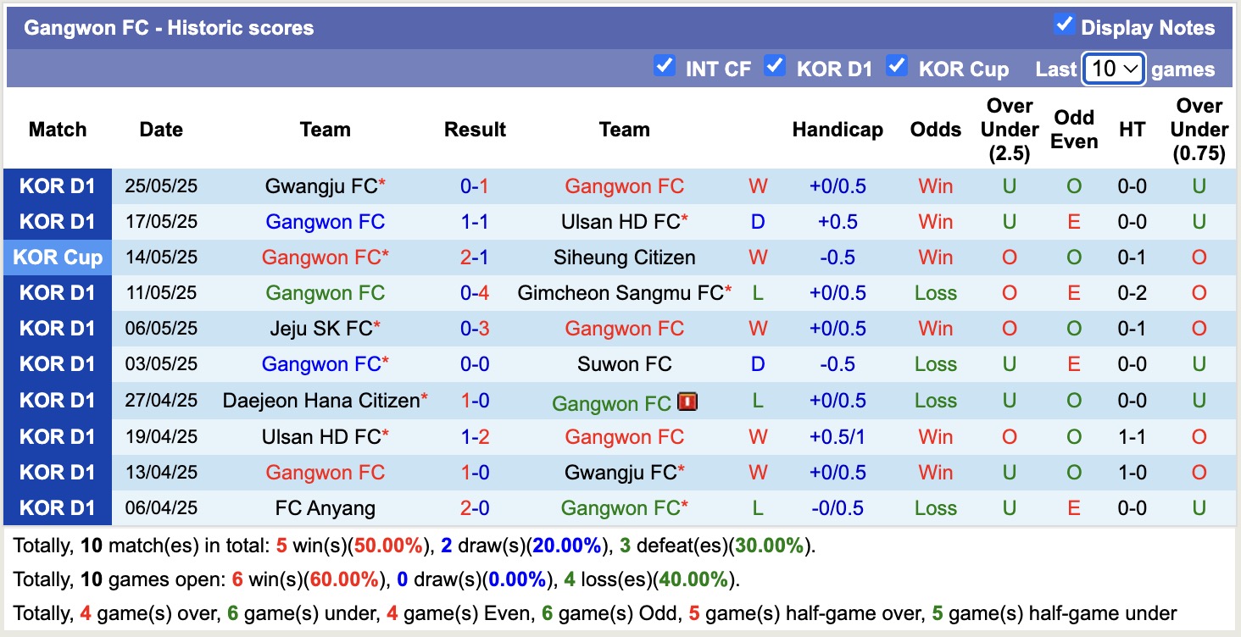Uncheck the INT CF filter
The height and width of the screenshot is (637, 1241).
[665, 67]
